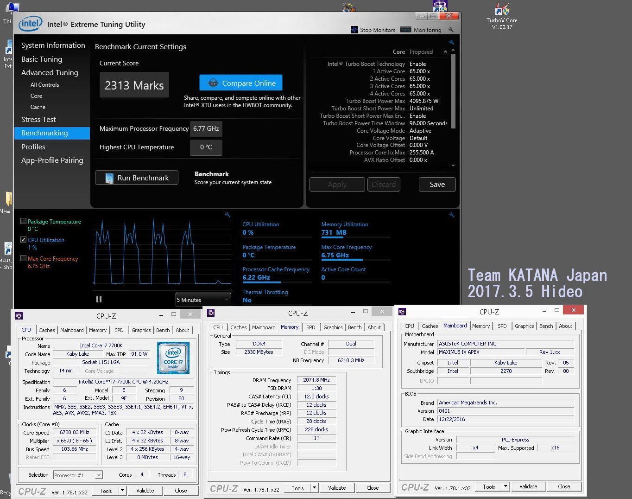Open the 5 Minutes time range dropdown
The image size is (632, 499).
point(203,300)
